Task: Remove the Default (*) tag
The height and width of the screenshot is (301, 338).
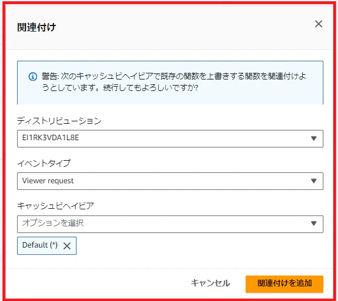Action: coord(67,246)
